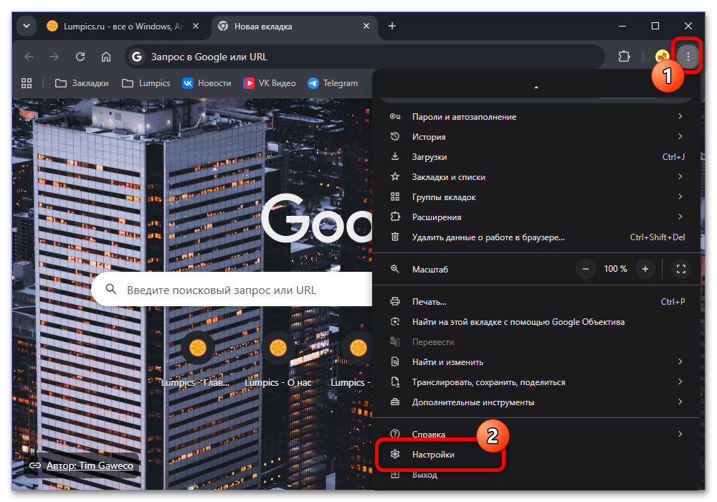
Task: Open the tab search dropdown arrow
Action: (27, 26)
